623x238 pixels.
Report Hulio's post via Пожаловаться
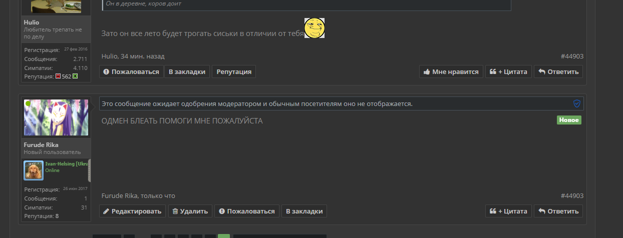[131, 71]
